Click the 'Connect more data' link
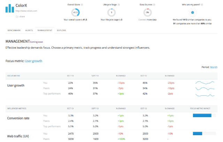The height and width of the screenshot is (142, 223). tap(148, 20)
